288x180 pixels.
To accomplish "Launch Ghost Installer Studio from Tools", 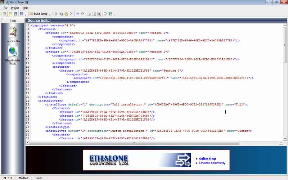I will (13, 55).
